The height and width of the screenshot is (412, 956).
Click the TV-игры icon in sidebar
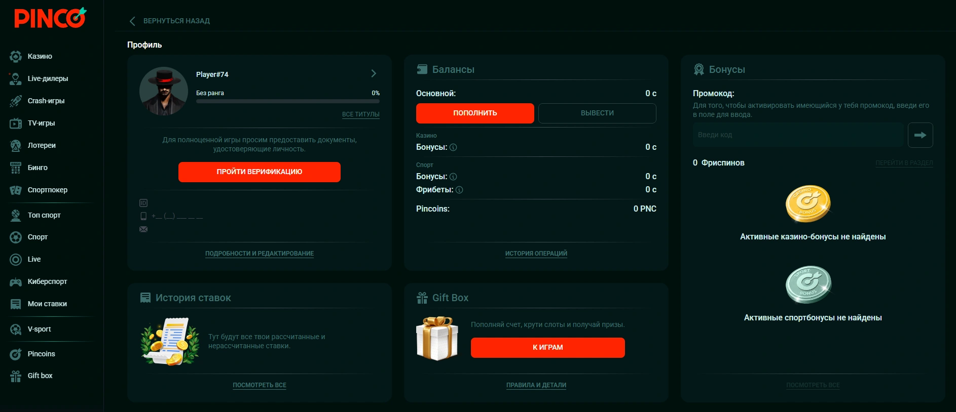pyautogui.click(x=16, y=123)
